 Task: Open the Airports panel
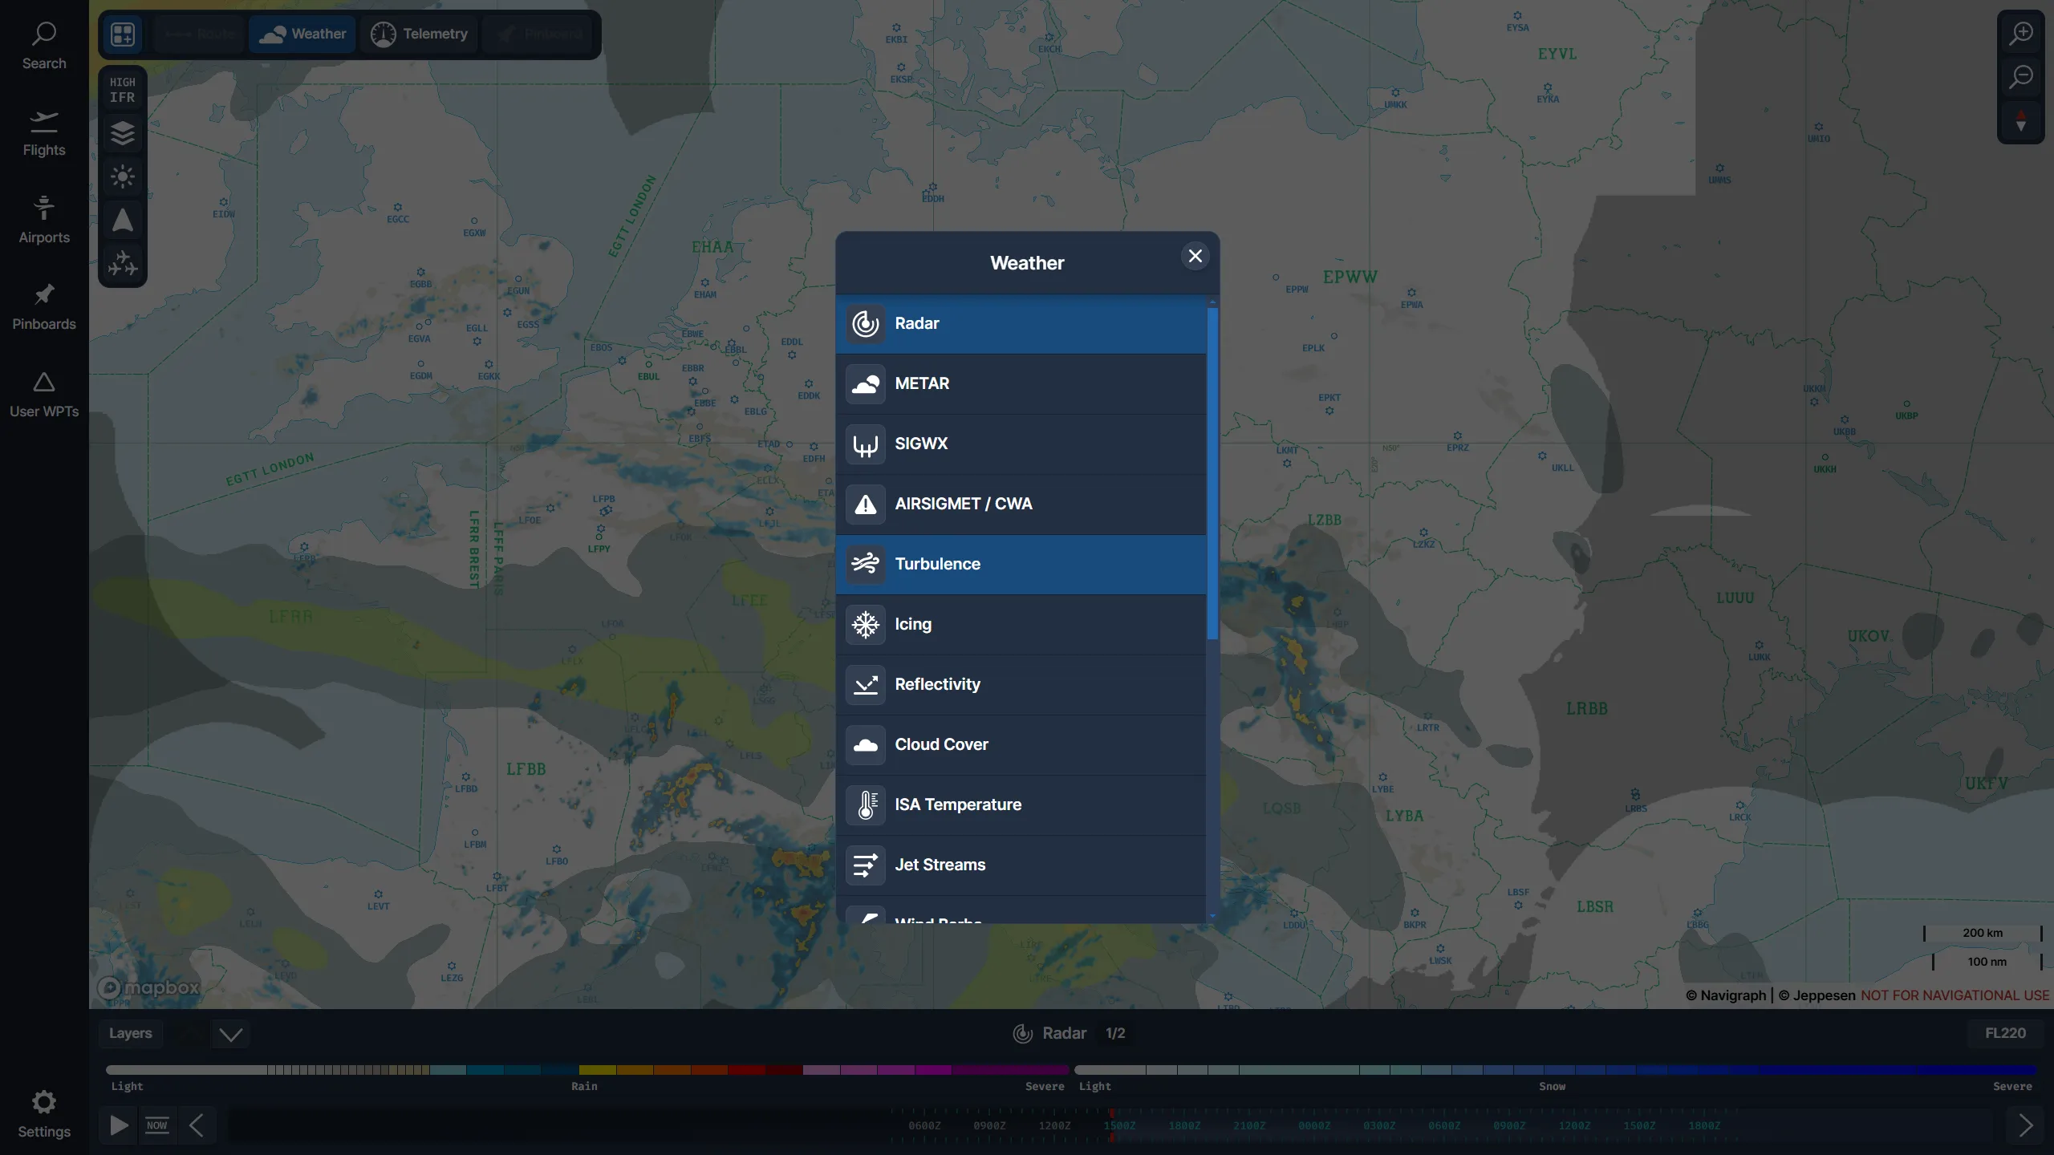43,220
